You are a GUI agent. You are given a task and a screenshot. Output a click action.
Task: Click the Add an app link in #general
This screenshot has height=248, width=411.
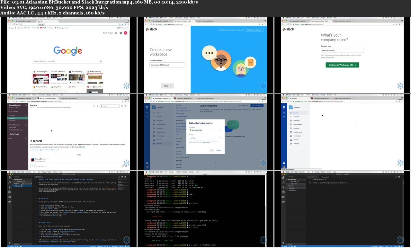pyautogui.click(x=34, y=150)
